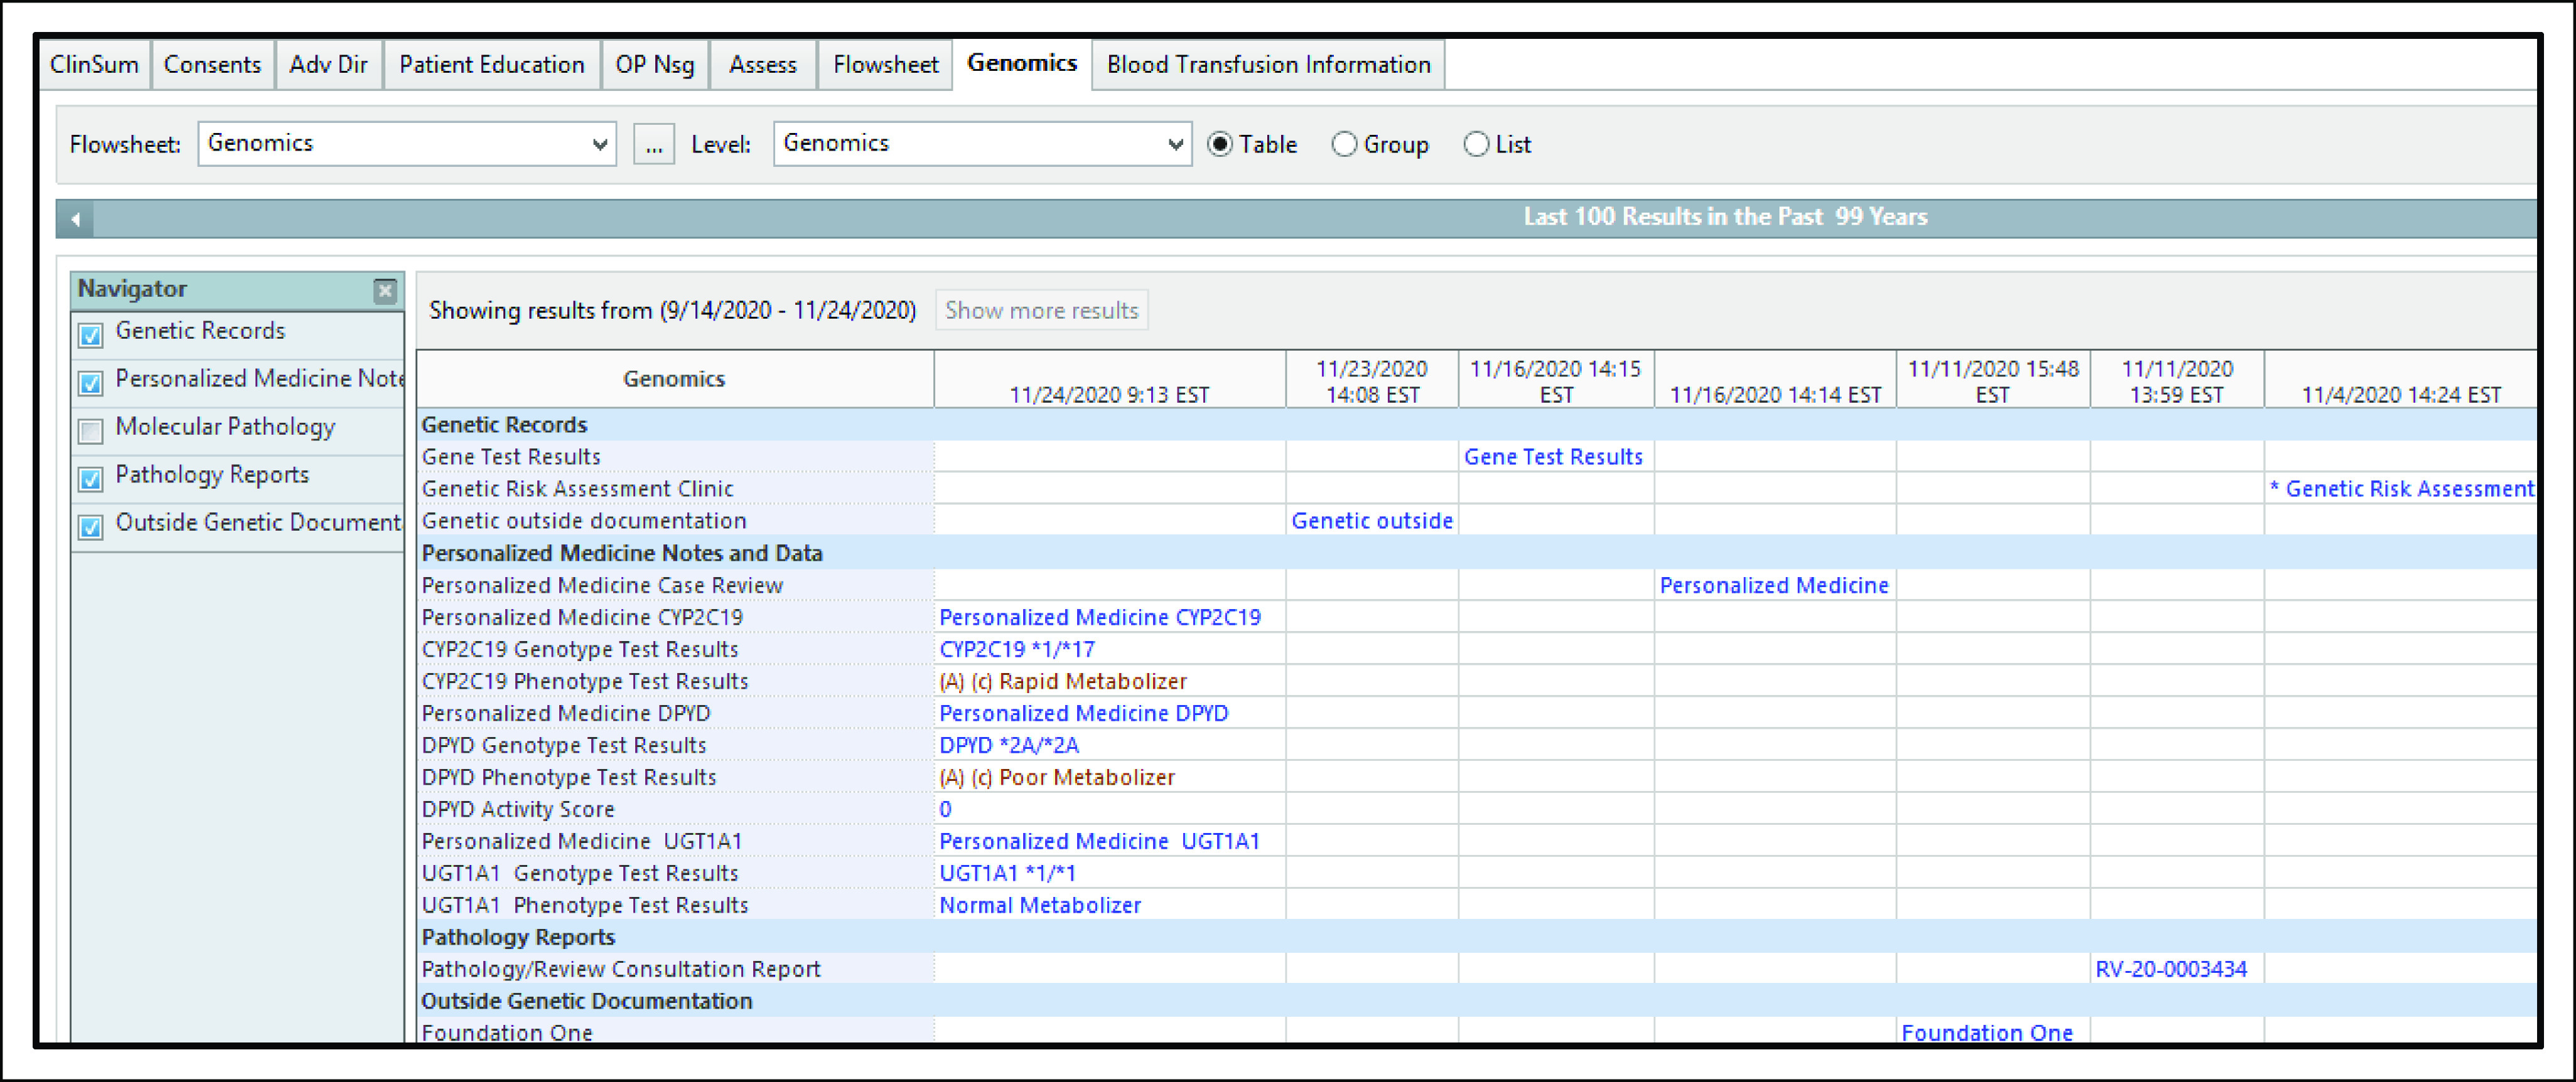This screenshot has height=1082, width=2576.
Task: Open the Assess tab
Action: tap(763, 65)
